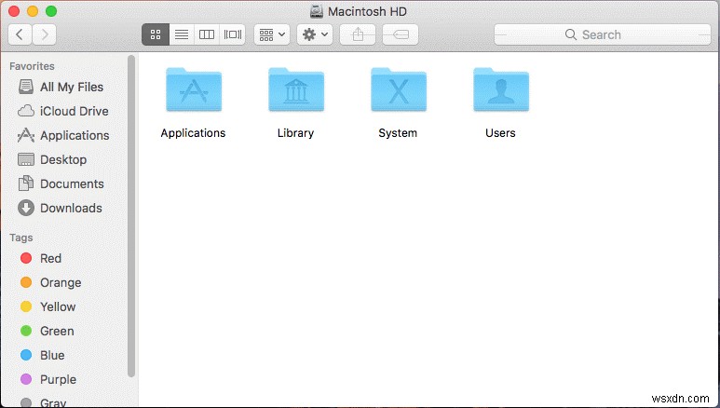This screenshot has height=408, width=720.
Task: Select the System folder icon
Action: (x=399, y=89)
